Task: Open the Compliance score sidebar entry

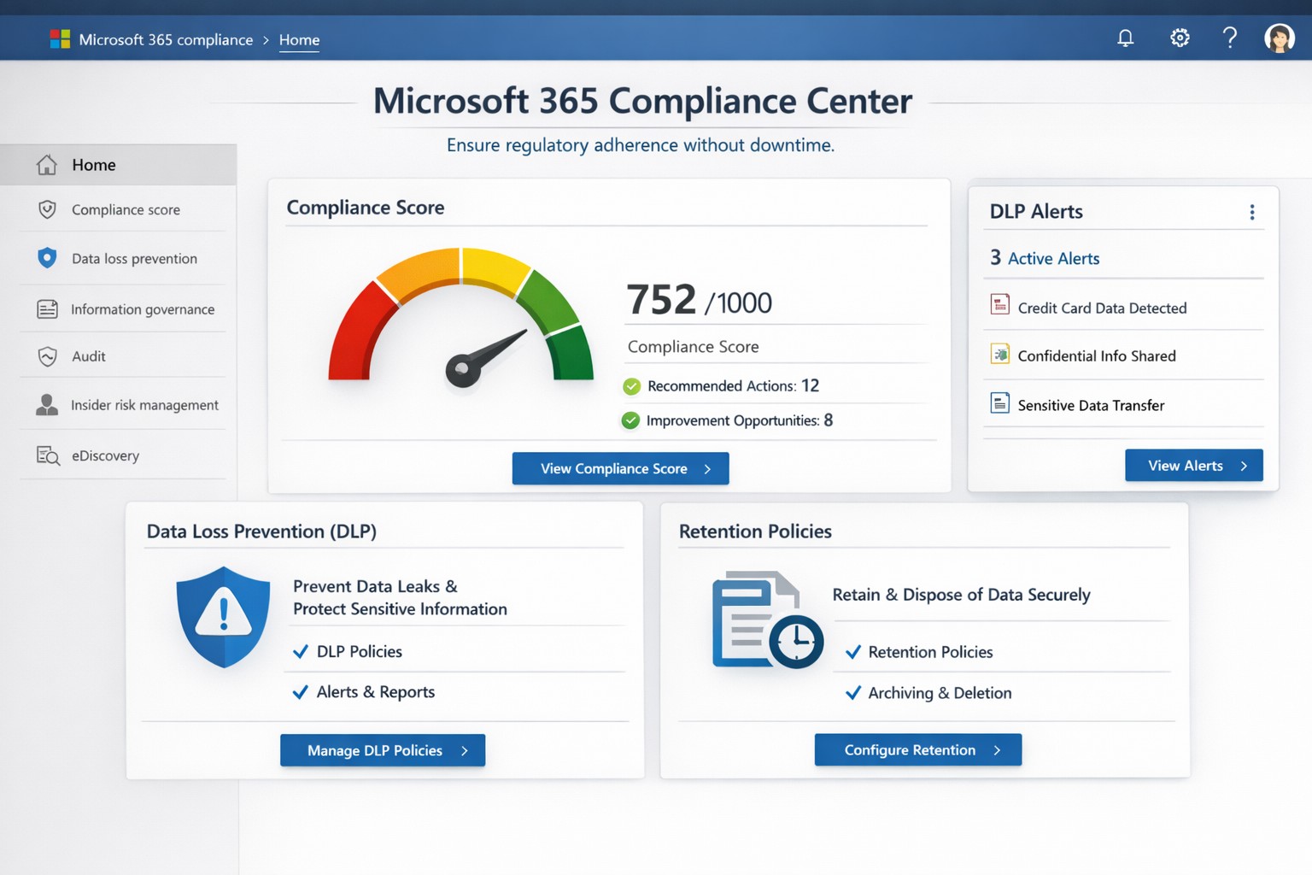Action: pos(126,209)
